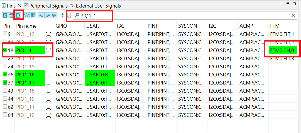Click the digital square wave filter icon

(x=33, y=15)
